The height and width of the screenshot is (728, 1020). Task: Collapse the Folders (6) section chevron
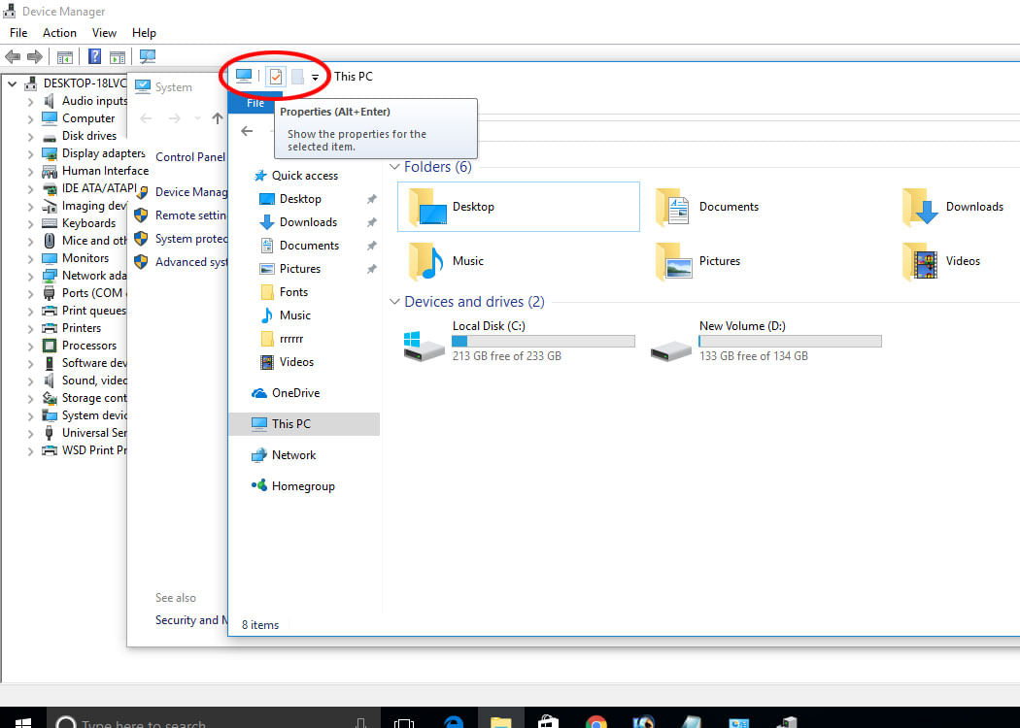[x=394, y=166]
